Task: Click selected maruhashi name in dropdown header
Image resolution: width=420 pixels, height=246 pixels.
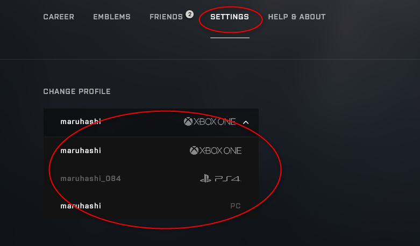Action: point(81,122)
